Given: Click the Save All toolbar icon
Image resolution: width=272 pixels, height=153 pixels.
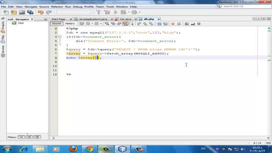Looking at the screenshot, I should click(x=30, y=12).
